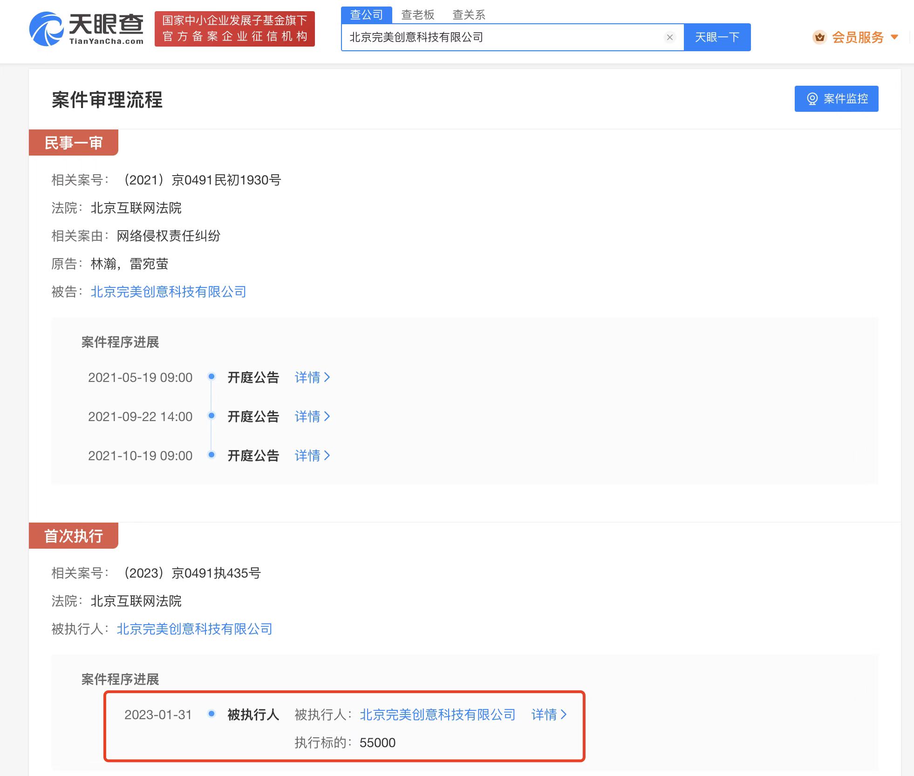914x776 pixels.
Task: Click the red official credit agency badge
Action: point(234,29)
